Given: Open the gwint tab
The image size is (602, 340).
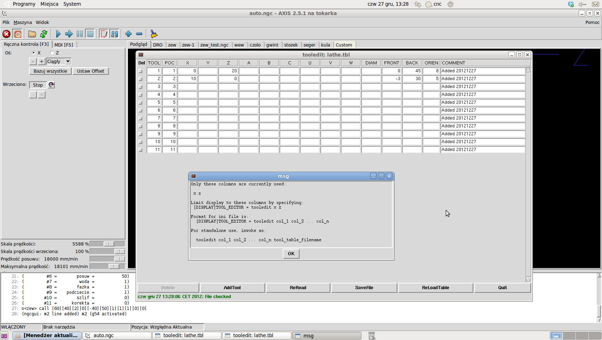Looking at the screenshot, I should (272, 45).
